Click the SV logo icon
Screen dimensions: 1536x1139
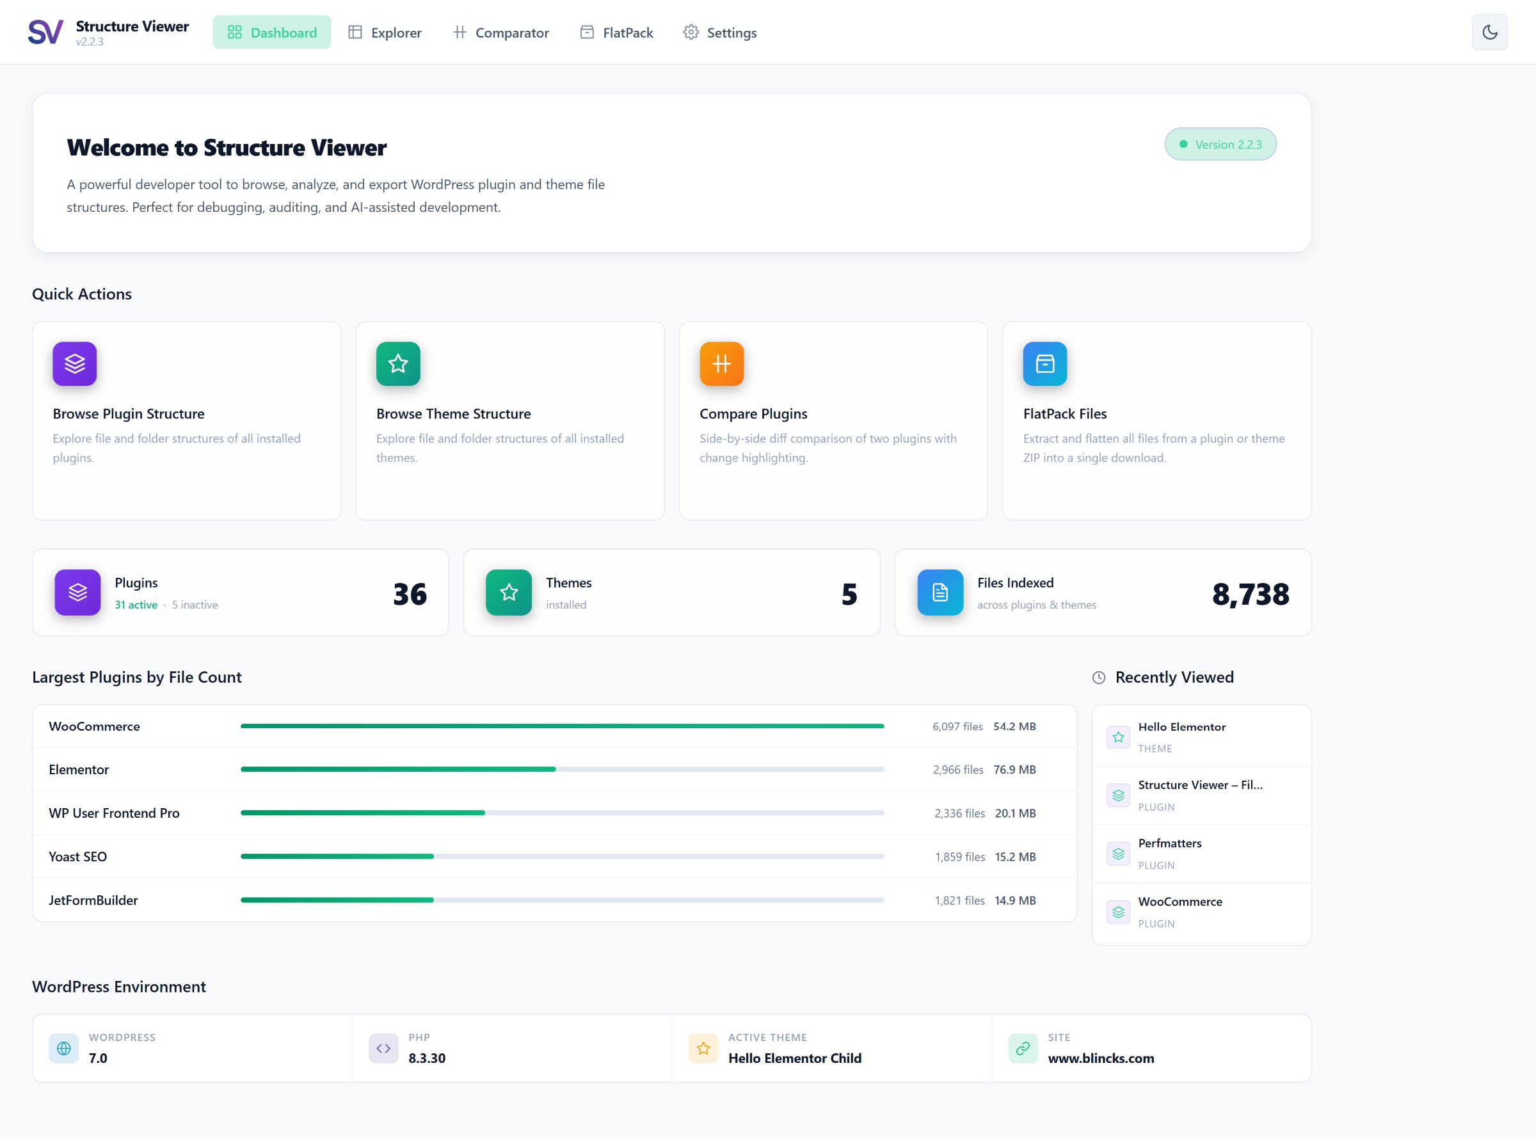coord(45,33)
